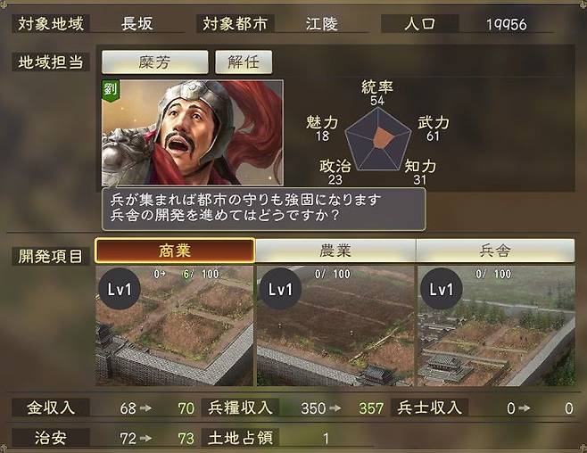Click the arrow beside 兵糧収入 350
Screen dimensions: 587x453
click(335, 408)
